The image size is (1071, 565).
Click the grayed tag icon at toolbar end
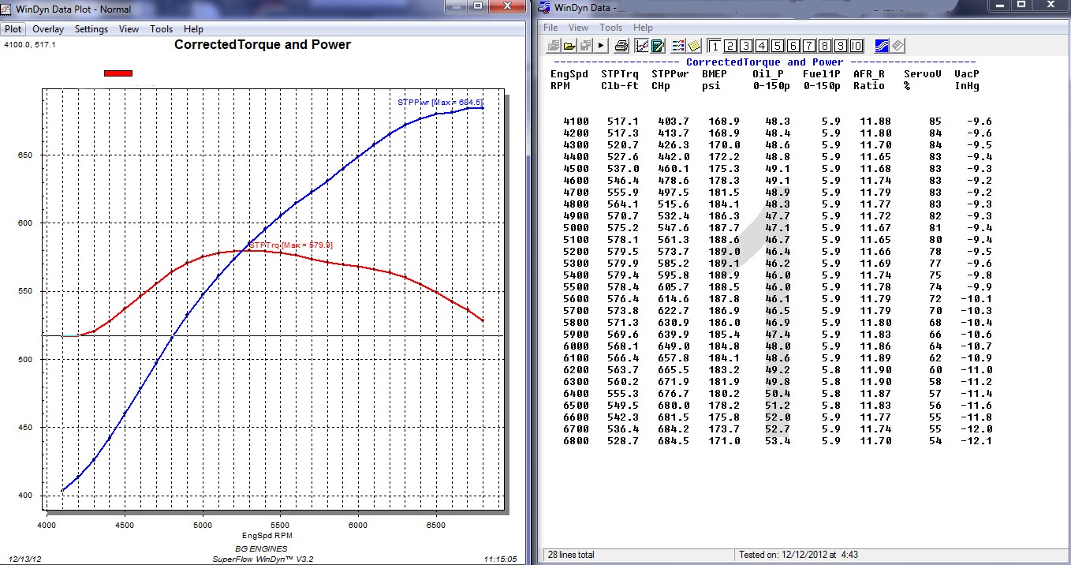[x=897, y=45]
